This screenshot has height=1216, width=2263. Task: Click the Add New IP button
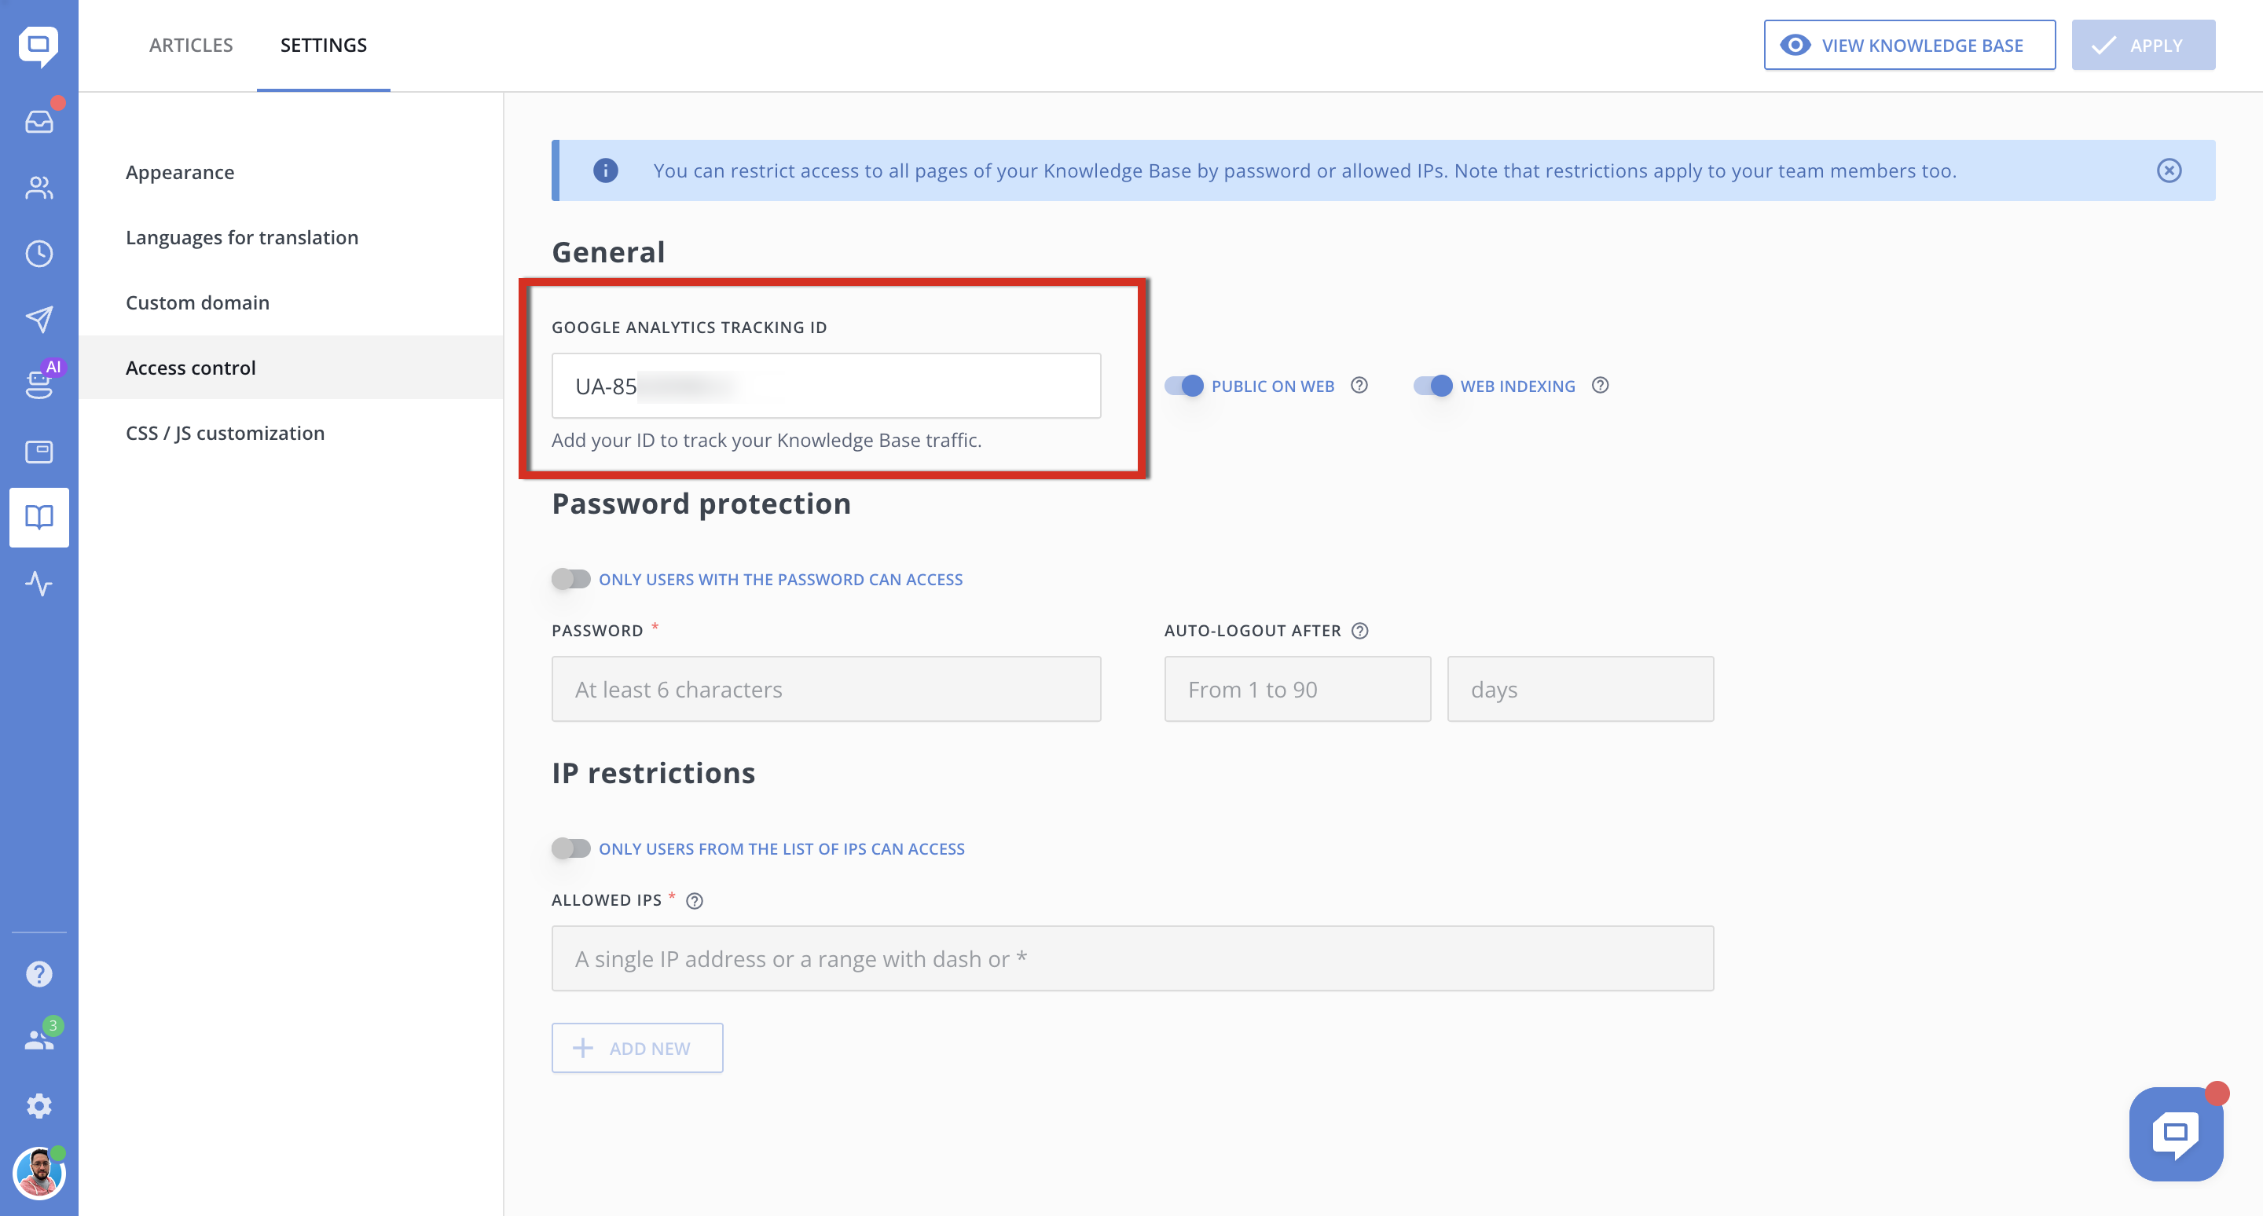pos(637,1047)
